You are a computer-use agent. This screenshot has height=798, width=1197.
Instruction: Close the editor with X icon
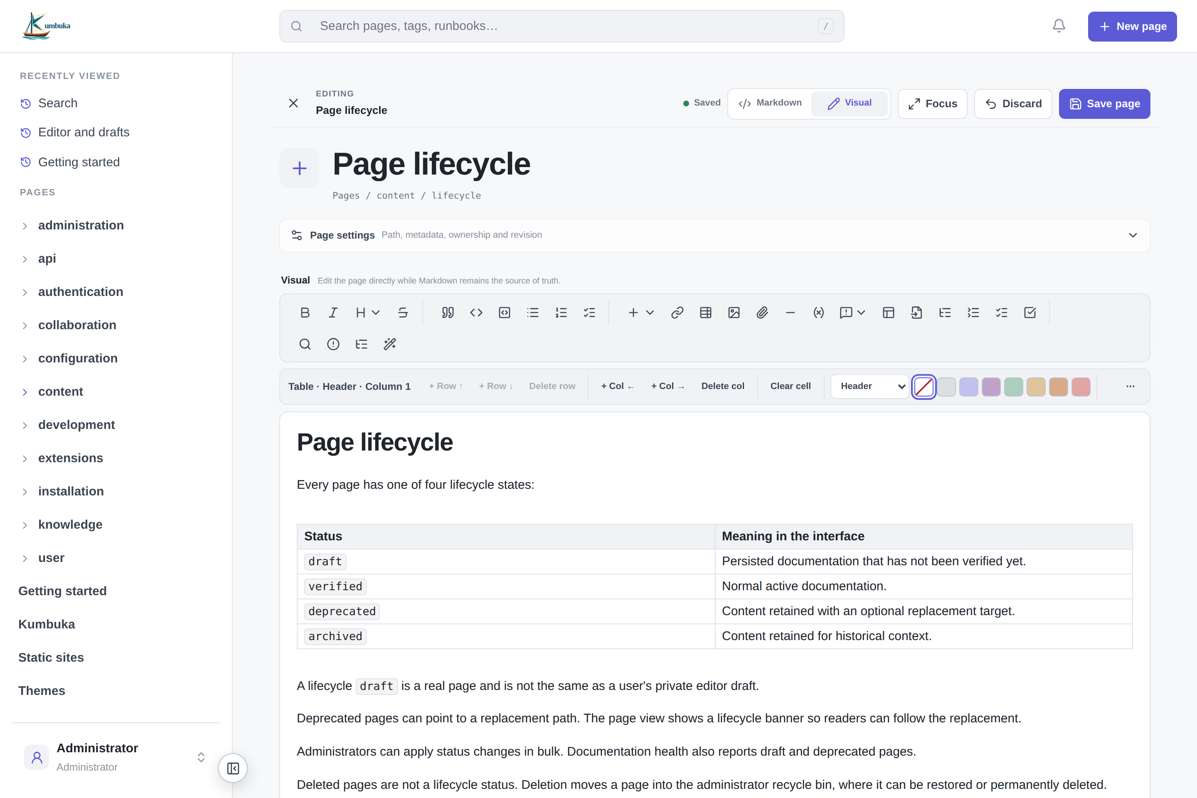[x=293, y=103]
